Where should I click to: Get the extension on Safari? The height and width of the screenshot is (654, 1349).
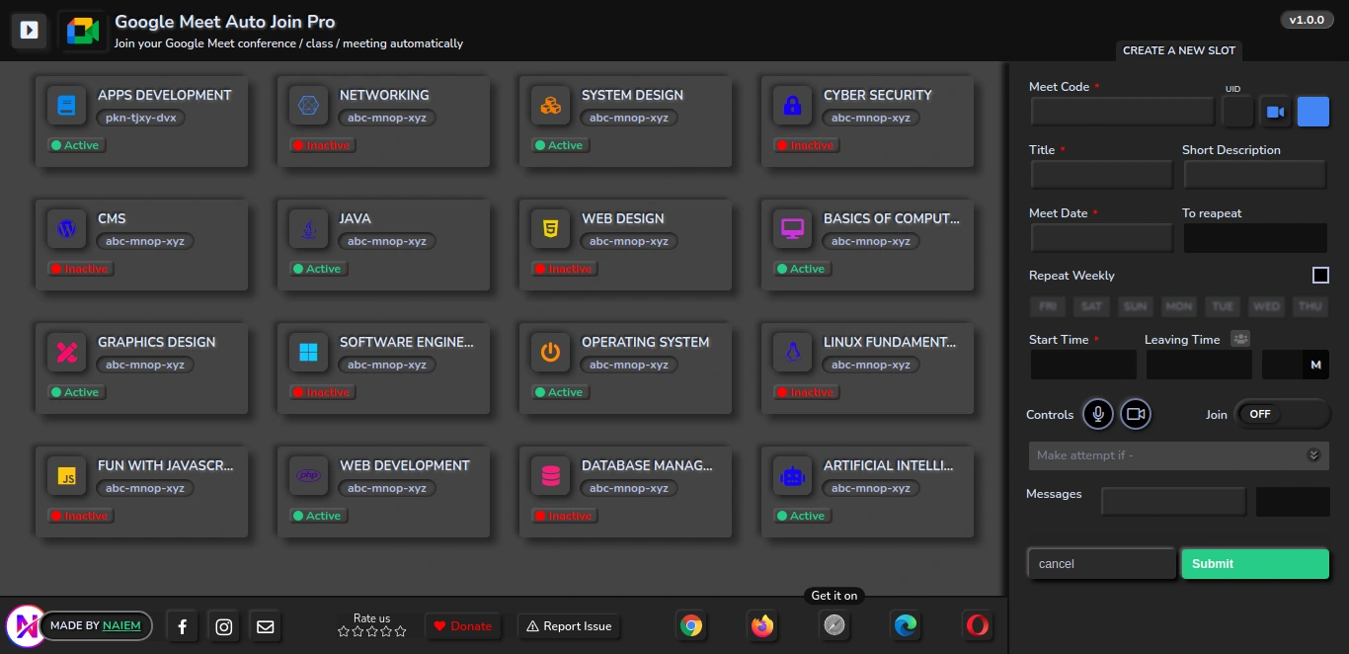pyautogui.click(x=834, y=625)
